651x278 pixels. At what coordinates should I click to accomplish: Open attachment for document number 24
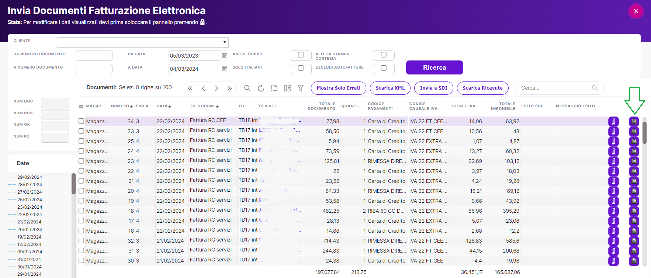tap(613, 151)
